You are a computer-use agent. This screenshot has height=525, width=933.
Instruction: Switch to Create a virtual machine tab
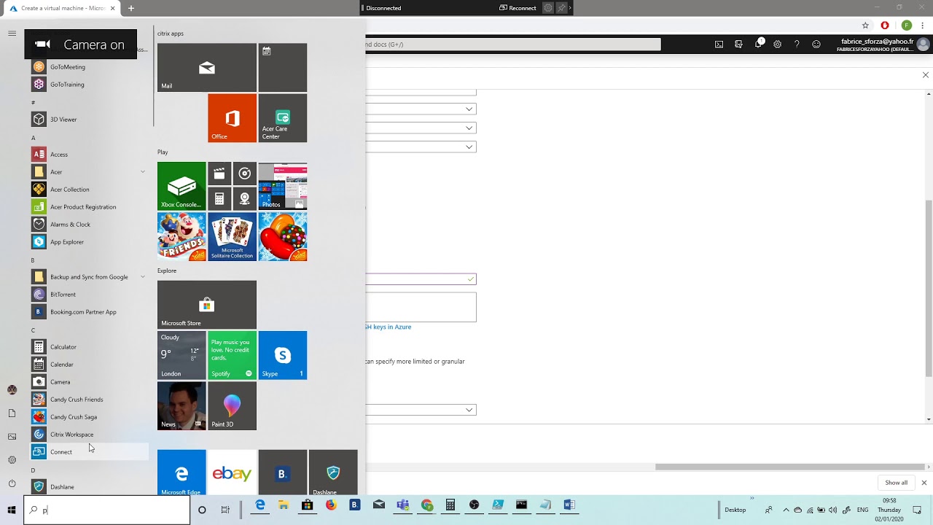pos(62,8)
